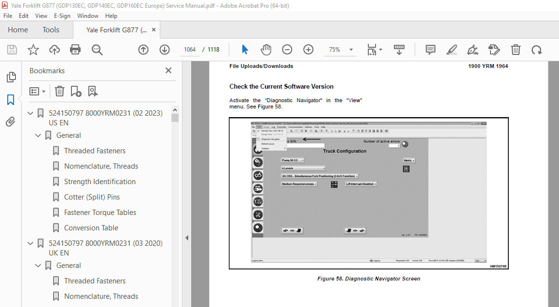Collapse the 524150797 8000YRM0231 (02 2023) bookmark

pos(30,113)
